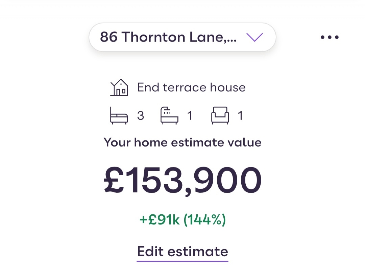The width and height of the screenshot is (365, 265).
Task: Click the purple underline below Edit estimate
Action: (x=182, y=261)
